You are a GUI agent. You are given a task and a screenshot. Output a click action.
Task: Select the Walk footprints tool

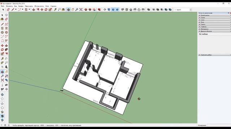[2, 89]
